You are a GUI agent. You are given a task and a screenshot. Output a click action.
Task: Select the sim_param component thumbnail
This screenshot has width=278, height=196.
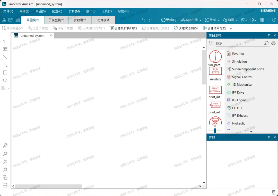215,58
